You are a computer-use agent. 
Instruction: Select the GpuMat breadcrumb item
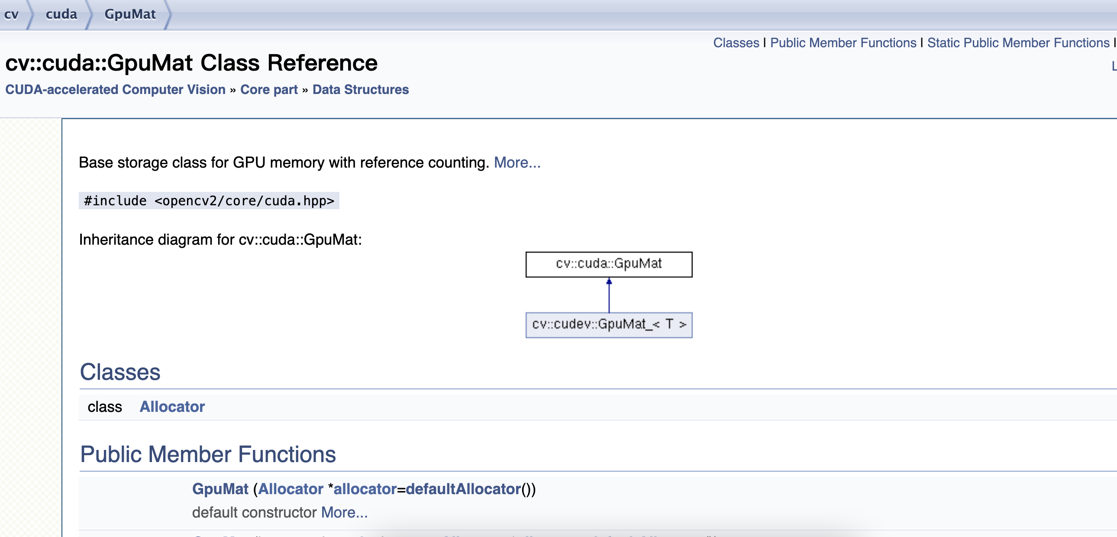(129, 14)
